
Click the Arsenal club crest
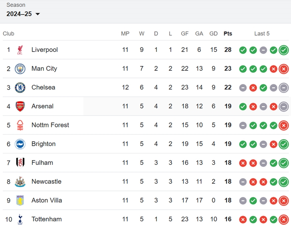[x=20, y=106]
